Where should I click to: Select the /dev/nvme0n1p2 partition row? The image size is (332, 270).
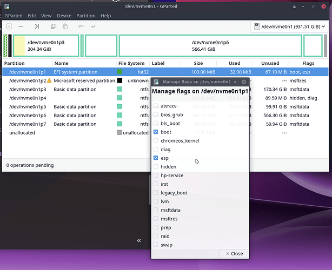coord(76,80)
